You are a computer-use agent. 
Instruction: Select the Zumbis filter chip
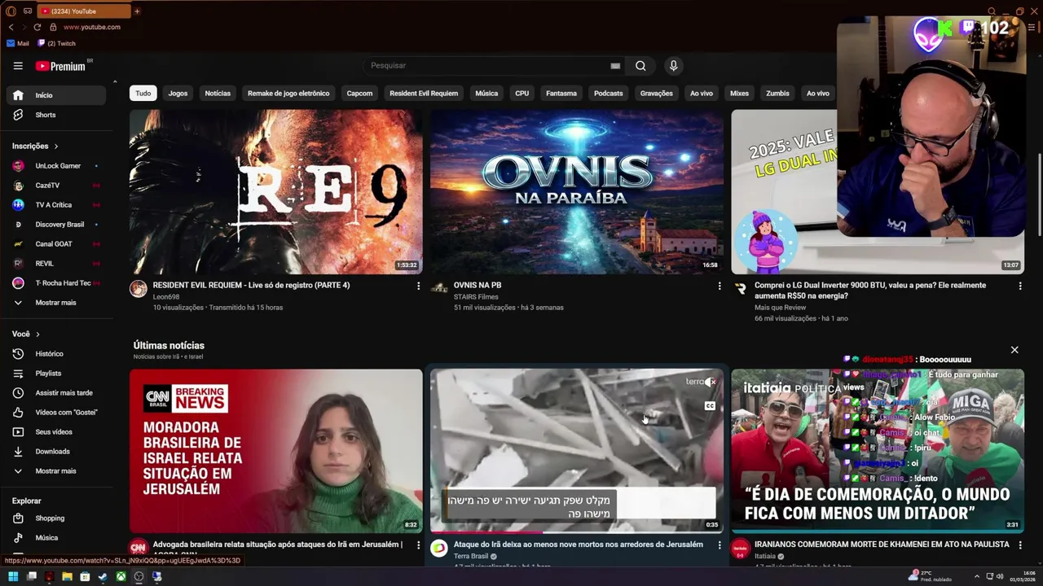777,94
